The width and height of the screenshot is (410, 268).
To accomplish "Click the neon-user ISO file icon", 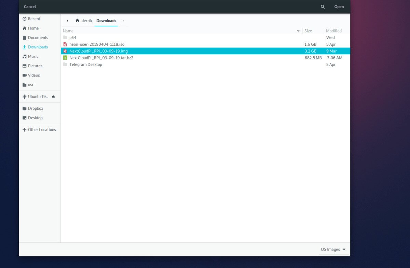I will click(65, 44).
